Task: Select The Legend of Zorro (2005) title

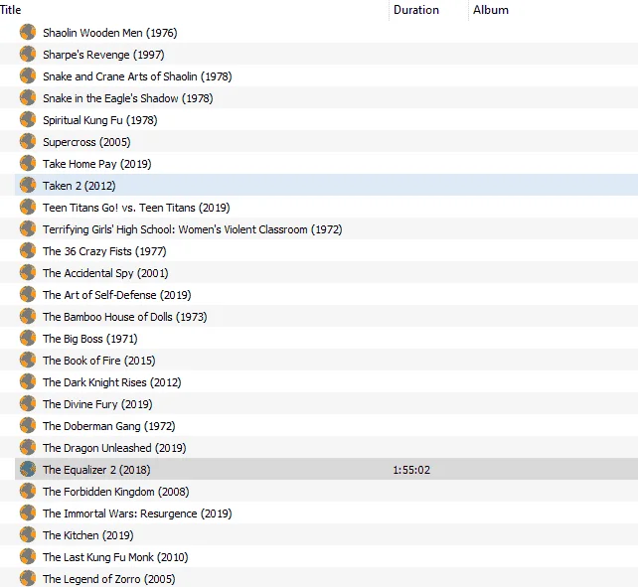Action: [109, 579]
